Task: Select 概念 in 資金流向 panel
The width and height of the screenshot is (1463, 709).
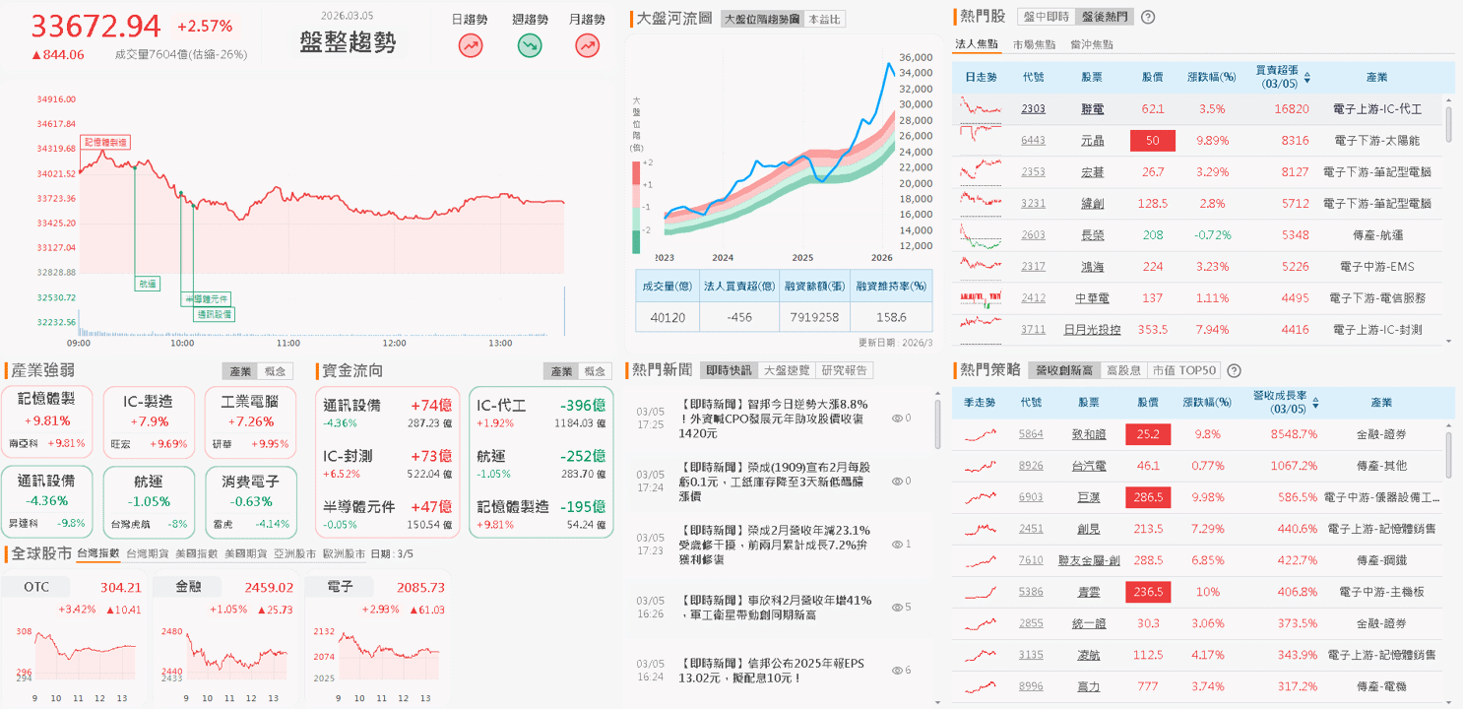Action: (x=595, y=371)
